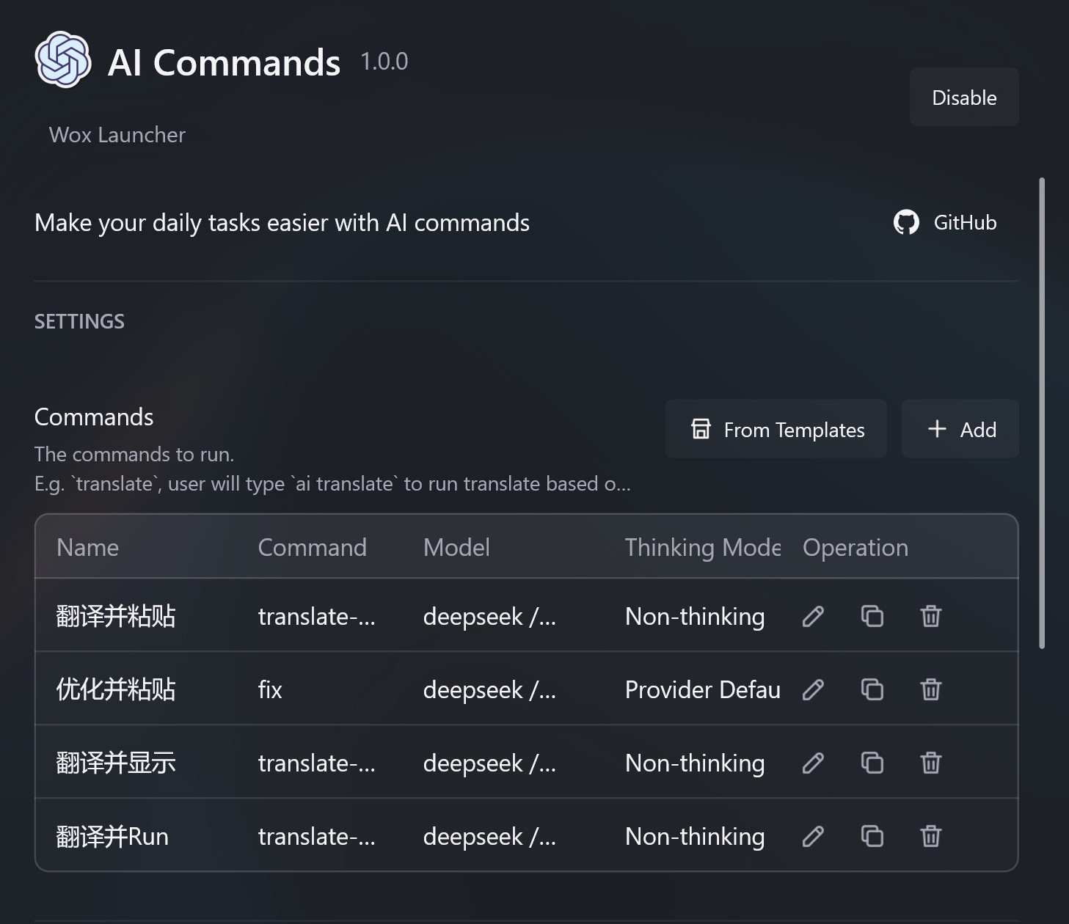Click the version number 1.0.0
The height and width of the screenshot is (924, 1069).
[384, 62]
